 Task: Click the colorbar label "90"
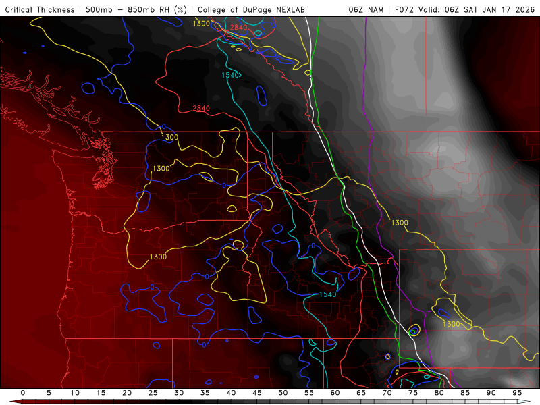coord(491,393)
